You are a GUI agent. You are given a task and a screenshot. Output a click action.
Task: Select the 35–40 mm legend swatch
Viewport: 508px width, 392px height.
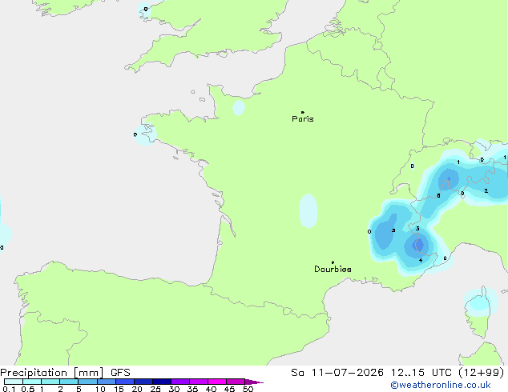(199, 382)
